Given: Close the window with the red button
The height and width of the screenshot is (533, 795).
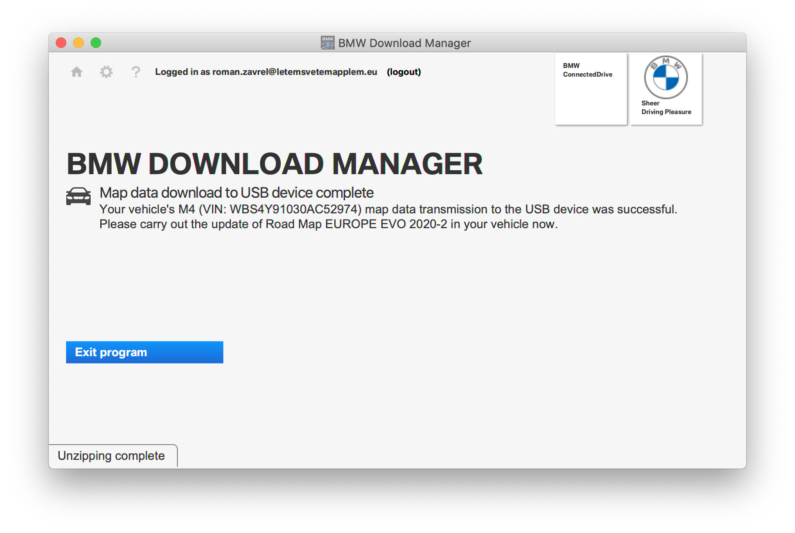Looking at the screenshot, I should [x=61, y=43].
